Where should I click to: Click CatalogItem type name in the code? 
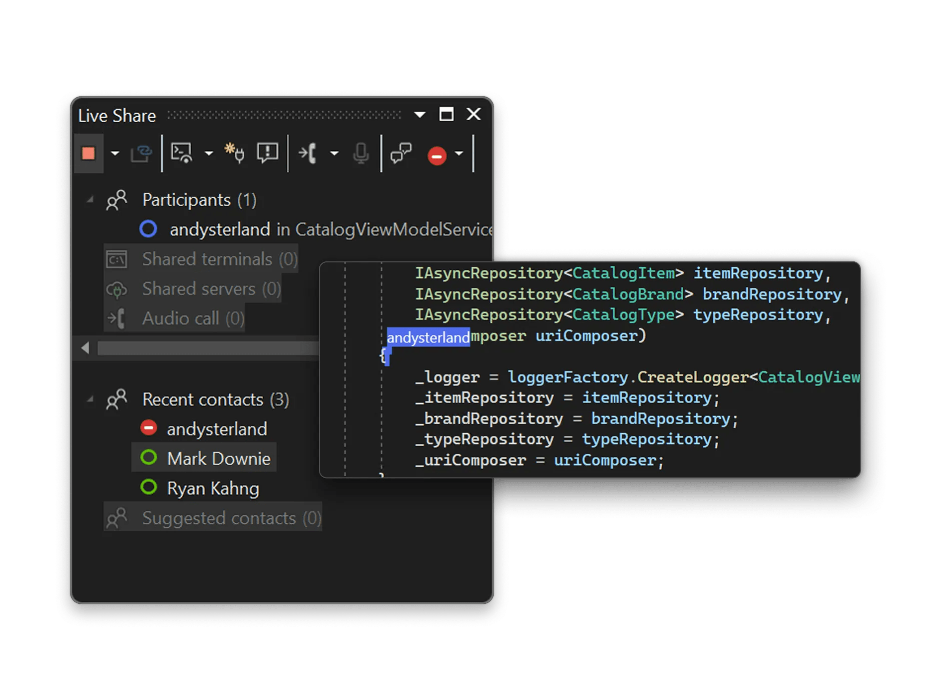tap(624, 273)
